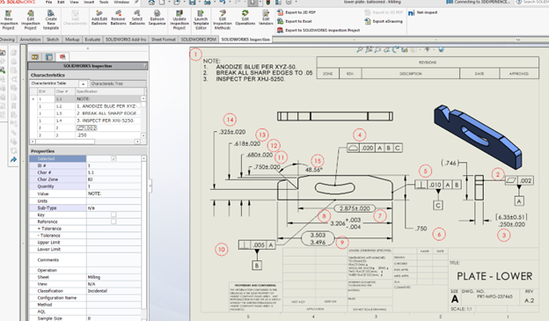This screenshot has height=321, width=549.
Task: Open the SOLIDWORKS Inspection panel tab icon
Action: pyautogui.click(x=62, y=56)
